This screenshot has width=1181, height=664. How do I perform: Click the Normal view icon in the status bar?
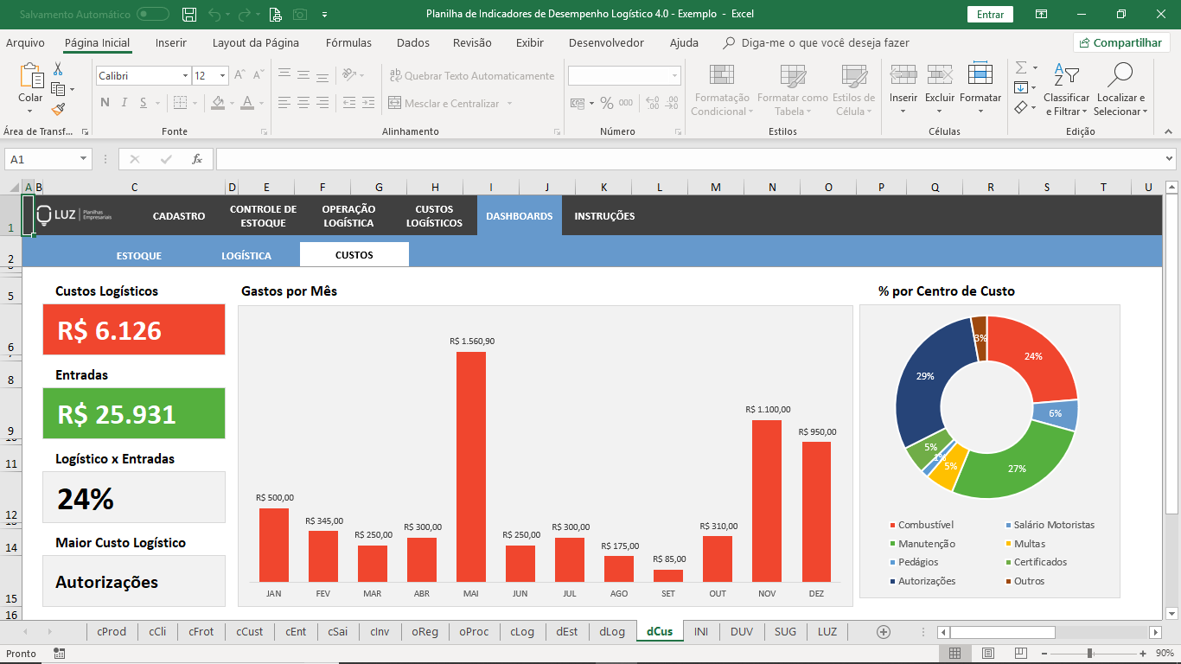pos(954,654)
